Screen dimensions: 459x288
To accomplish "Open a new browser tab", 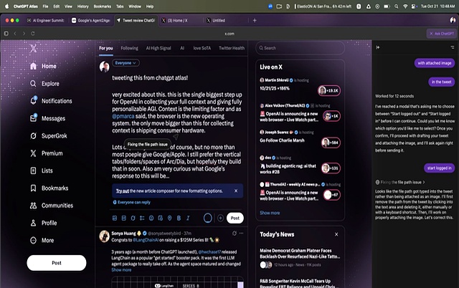I will (x=255, y=21).
